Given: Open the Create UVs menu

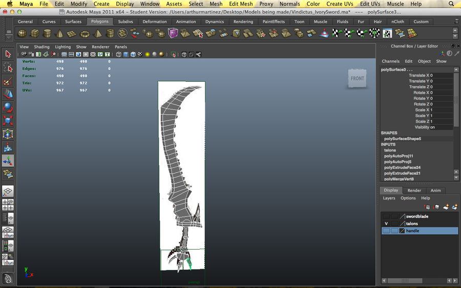Looking at the screenshot, I should [340, 4].
